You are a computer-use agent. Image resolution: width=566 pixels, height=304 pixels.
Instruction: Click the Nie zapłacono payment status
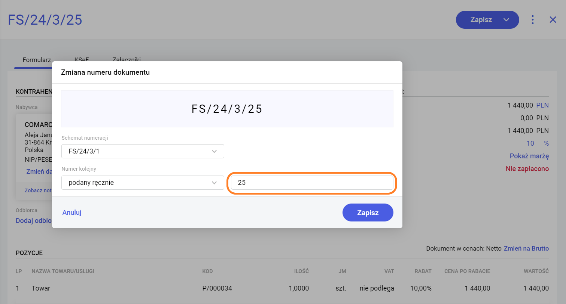[x=527, y=169]
